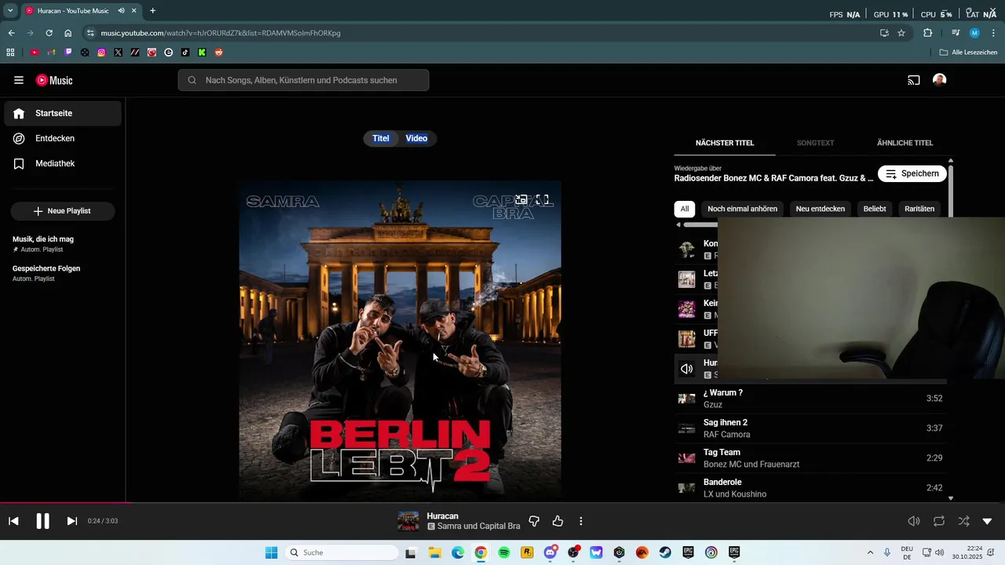
Task: Bookmark this page with star icon
Action: point(901,33)
